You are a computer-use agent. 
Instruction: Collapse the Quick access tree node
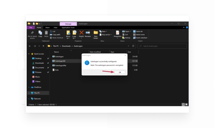click(29, 54)
